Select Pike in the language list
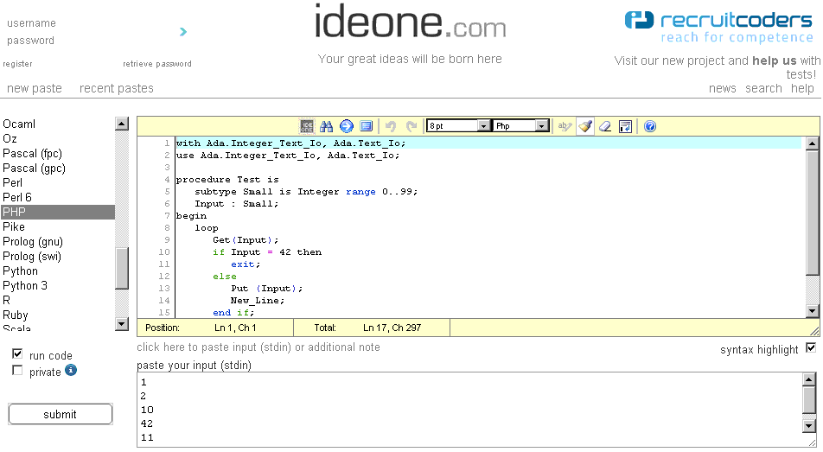Image resolution: width=823 pixels, height=452 pixels. pyautogui.click(x=58, y=226)
